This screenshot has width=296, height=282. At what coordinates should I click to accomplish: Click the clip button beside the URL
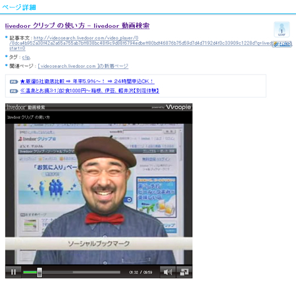click(x=282, y=44)
